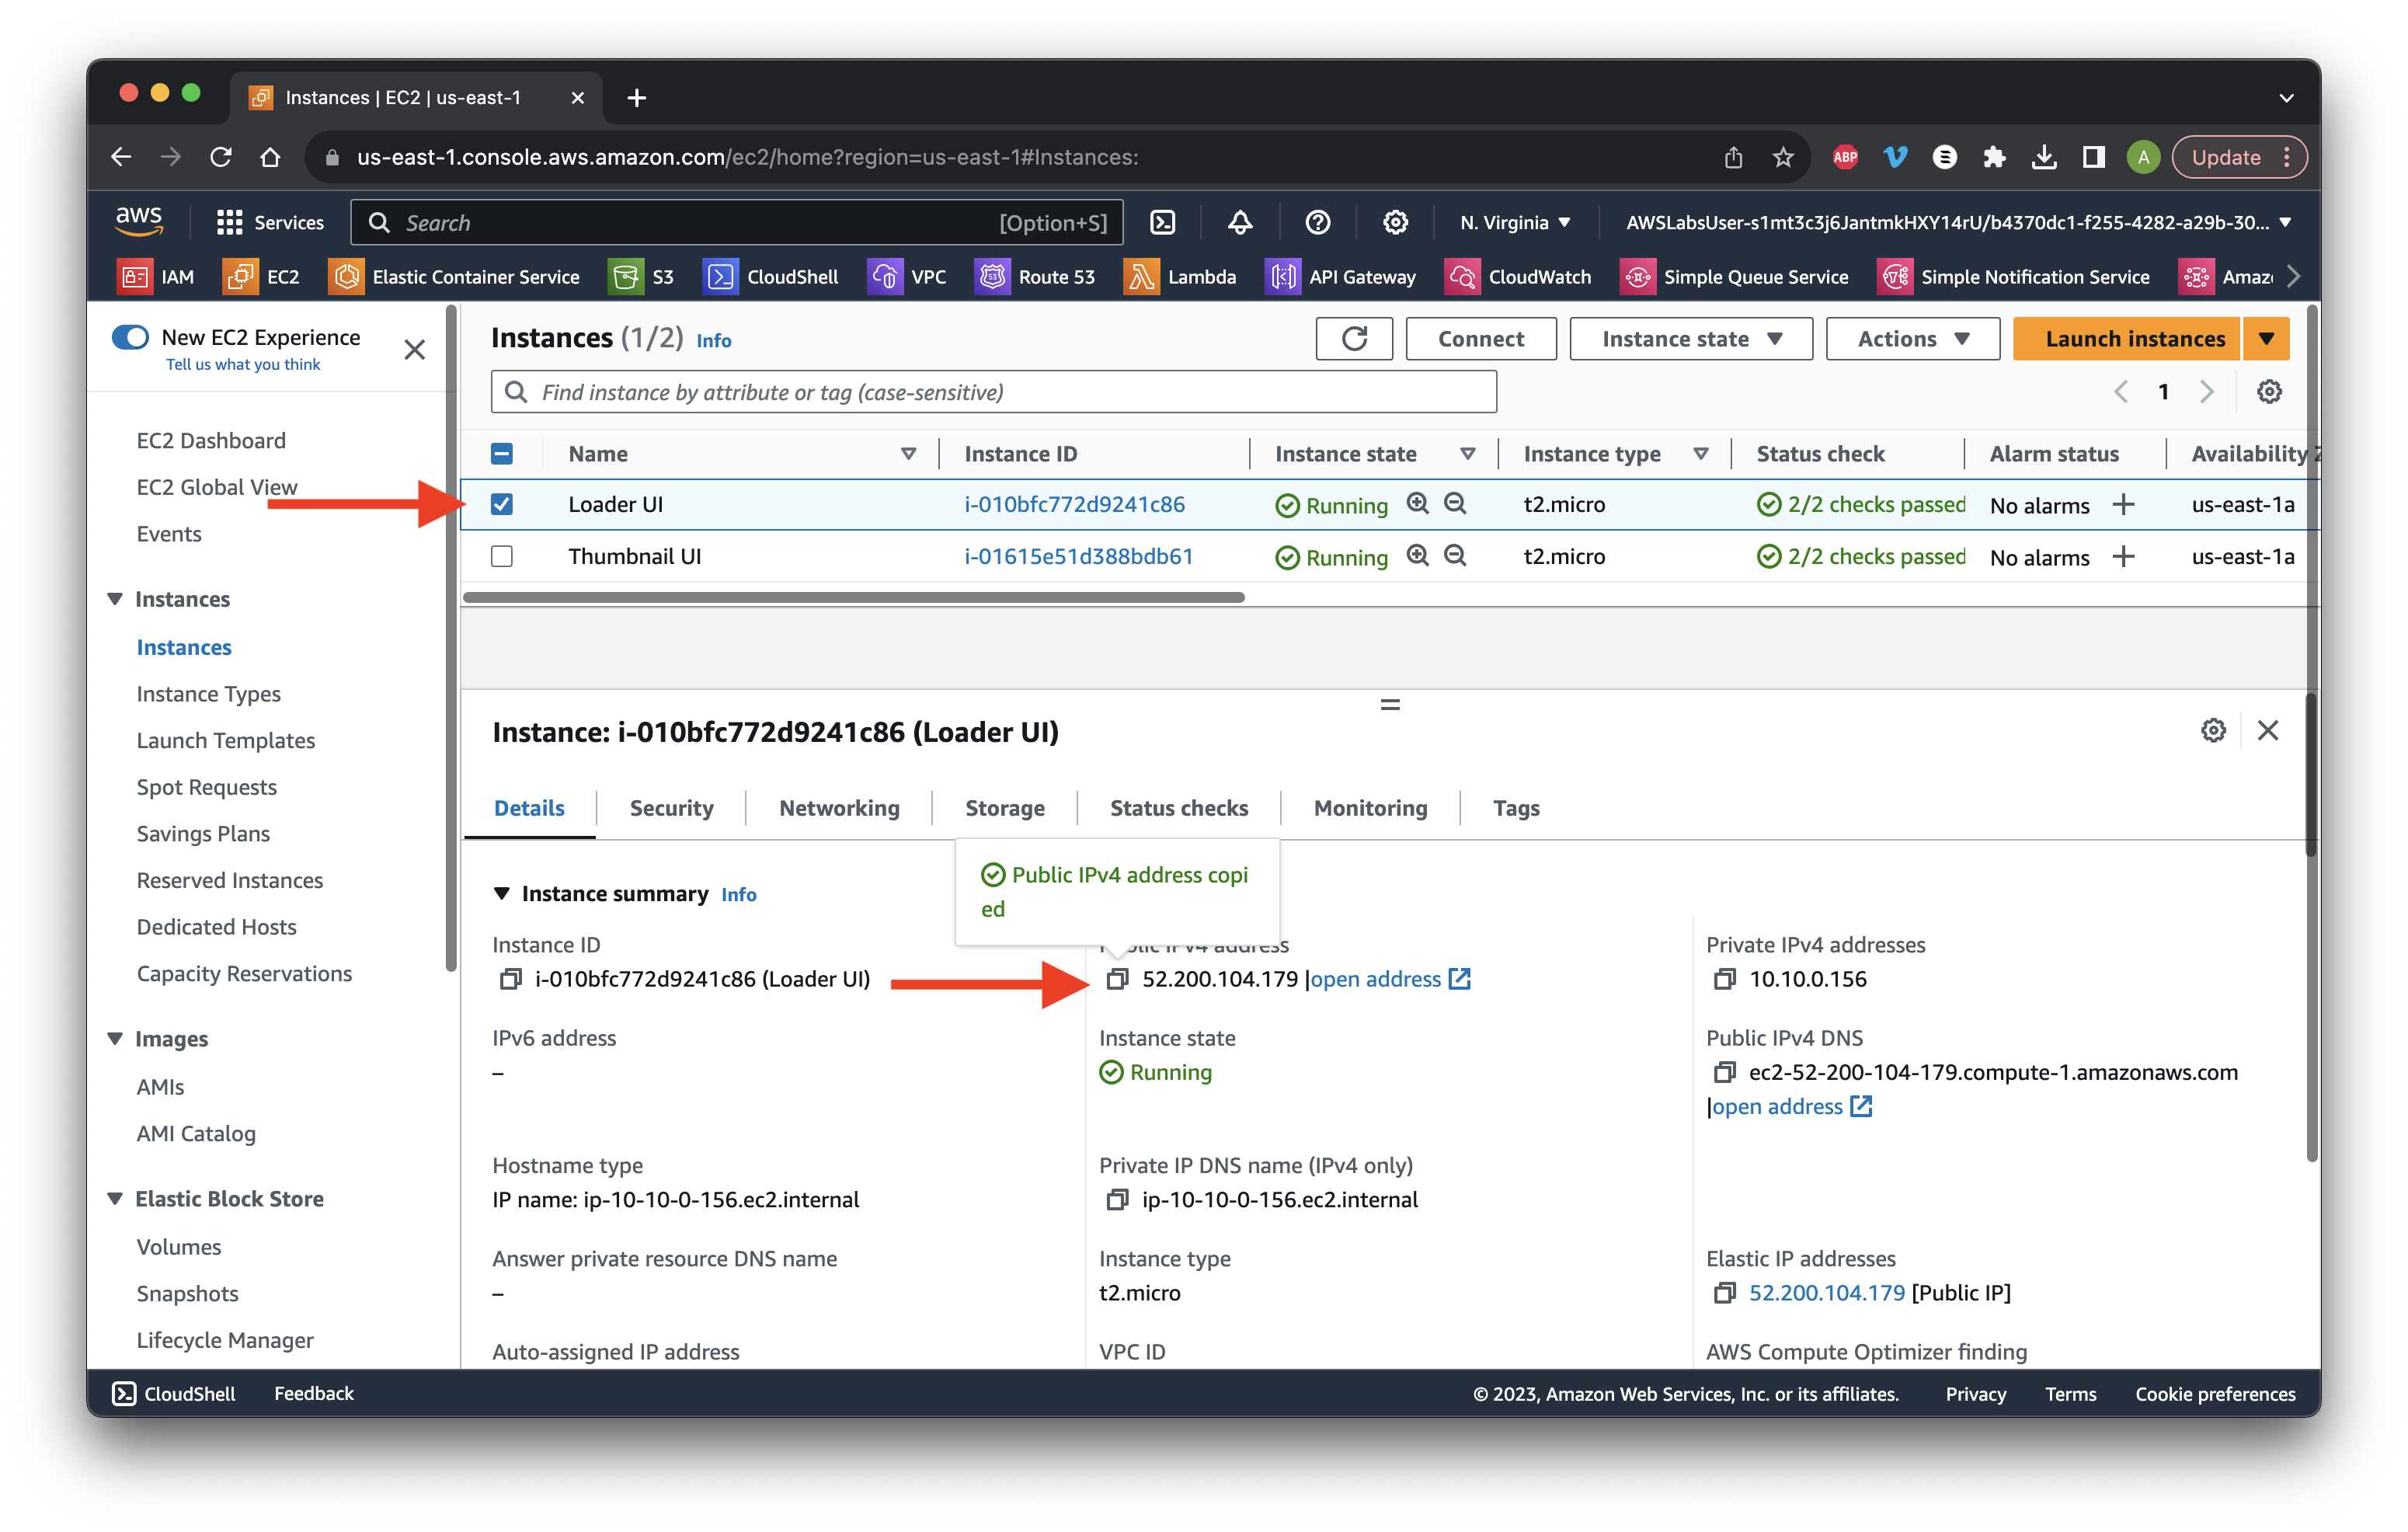Open the detail panel settings gear
The height and width of the screenshot is (1532, 2408).
point(2213,730)
